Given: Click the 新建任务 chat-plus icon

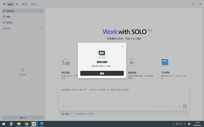Looking at the screenshot, I should (4, 11).
